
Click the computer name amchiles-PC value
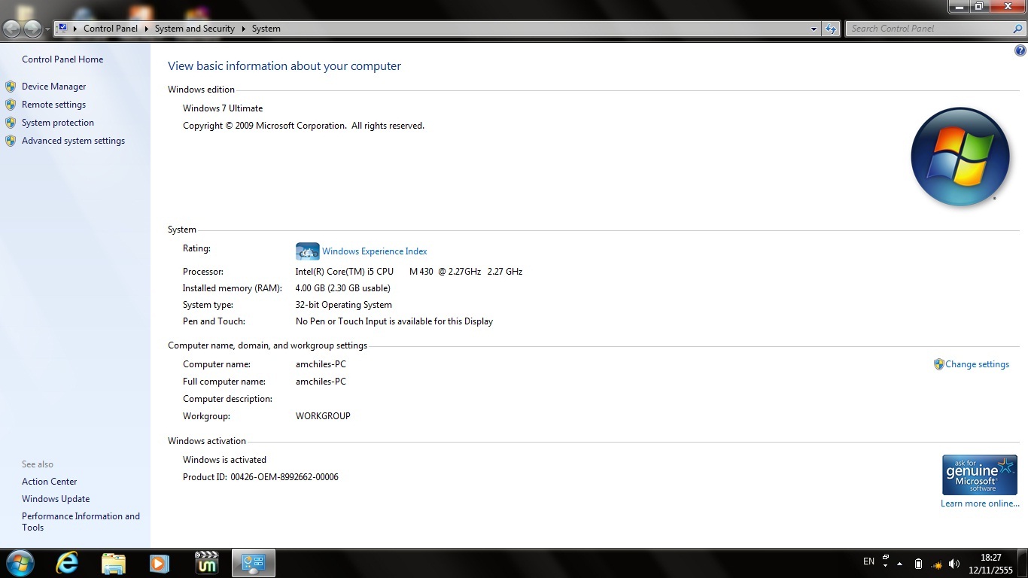coord(321,364)
